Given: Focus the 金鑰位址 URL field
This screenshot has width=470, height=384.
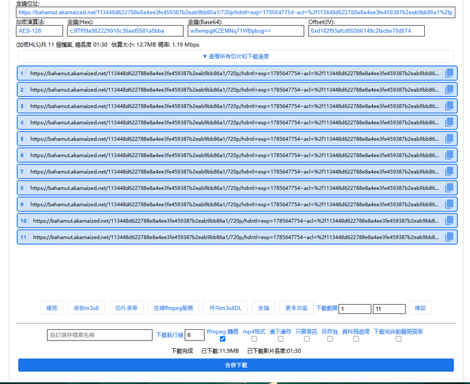Looking at the screenshot, I should pyautogui.click(x=236, y=12).
